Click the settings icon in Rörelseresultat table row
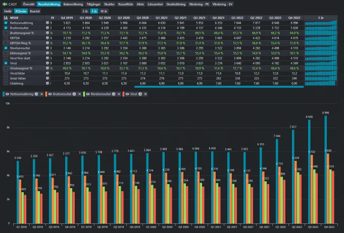The height and width of the screenshot is (233, 344). click(x=48, y=48)
